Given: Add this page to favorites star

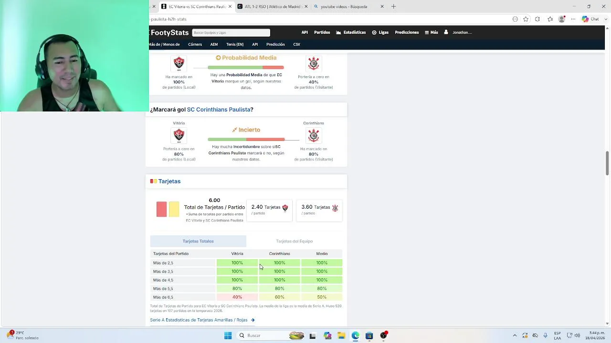Looking at the screenshot, I should coord(526,19).
